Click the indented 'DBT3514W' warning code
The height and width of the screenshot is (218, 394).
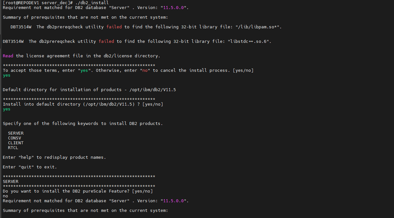(21, 27)
